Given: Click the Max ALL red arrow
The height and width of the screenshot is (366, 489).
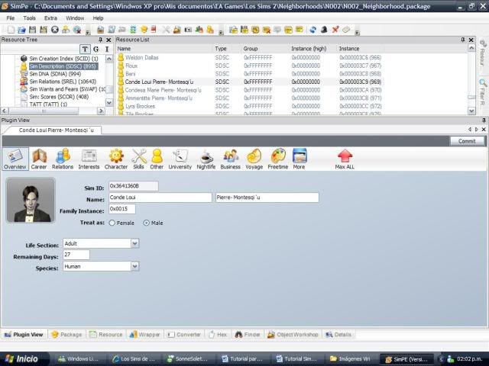Looking at the screenshot, I should [345, 156].
